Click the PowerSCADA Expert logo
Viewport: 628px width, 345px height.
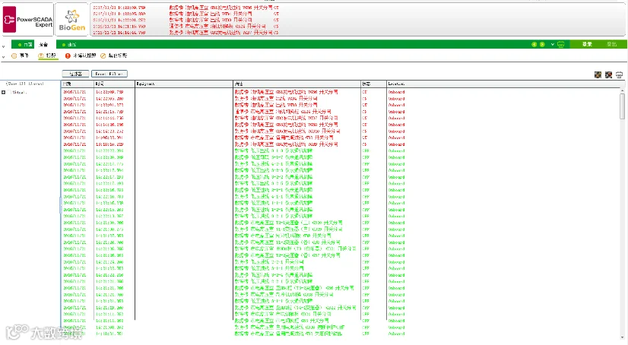click(x=27, y=19)
